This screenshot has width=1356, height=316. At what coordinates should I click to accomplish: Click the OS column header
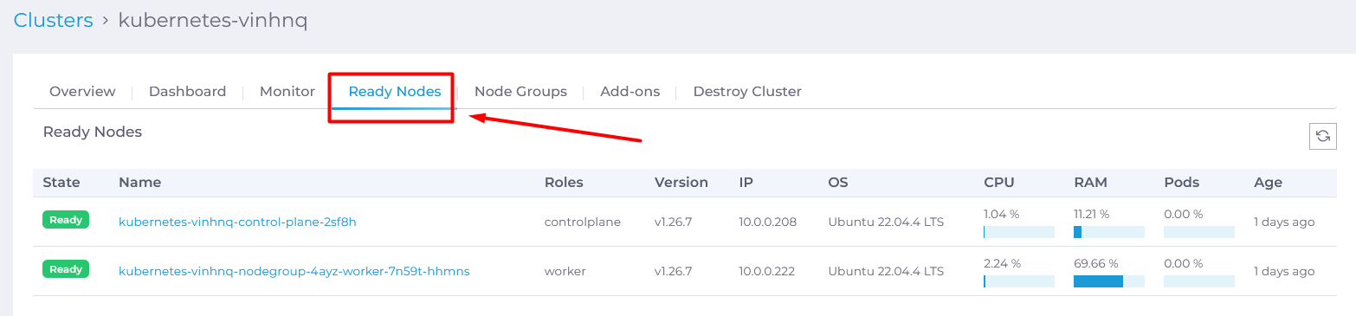(x=838, y=183)
